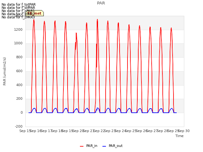Click the PAR chart title
203x152 pixels.
(x=101, y=3)
